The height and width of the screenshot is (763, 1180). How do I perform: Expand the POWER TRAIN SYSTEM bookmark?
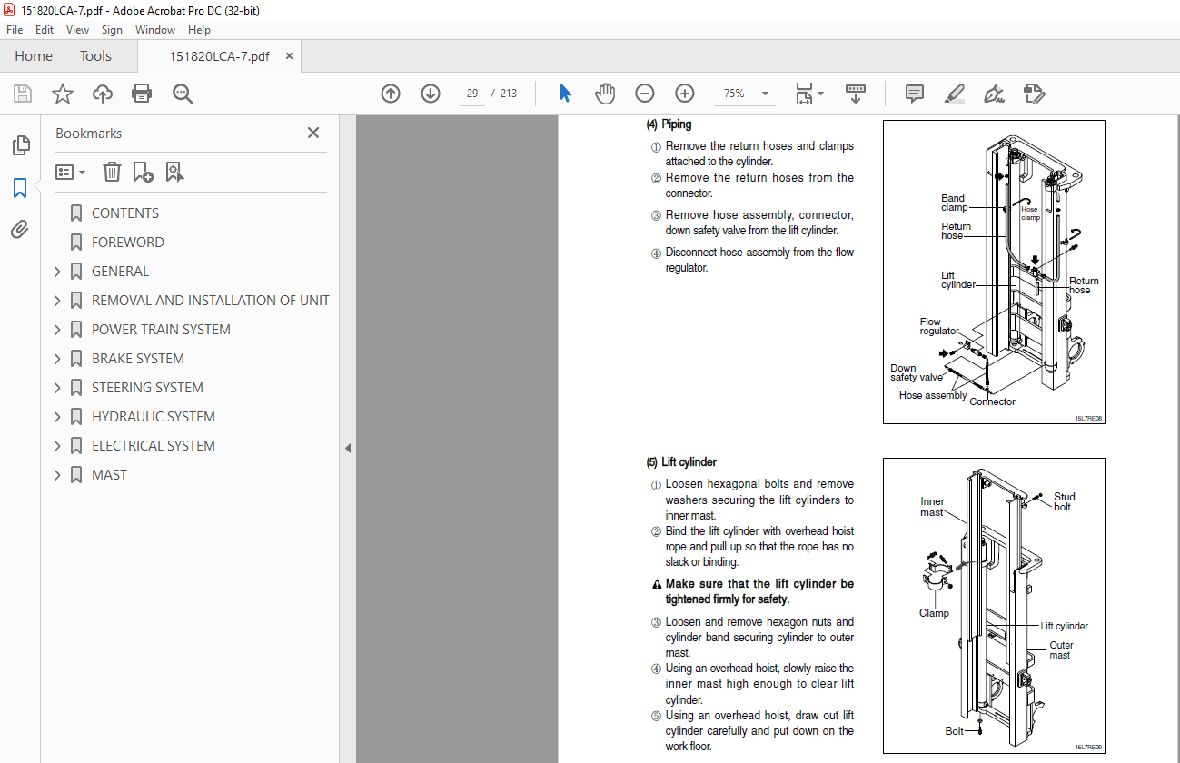57,330
